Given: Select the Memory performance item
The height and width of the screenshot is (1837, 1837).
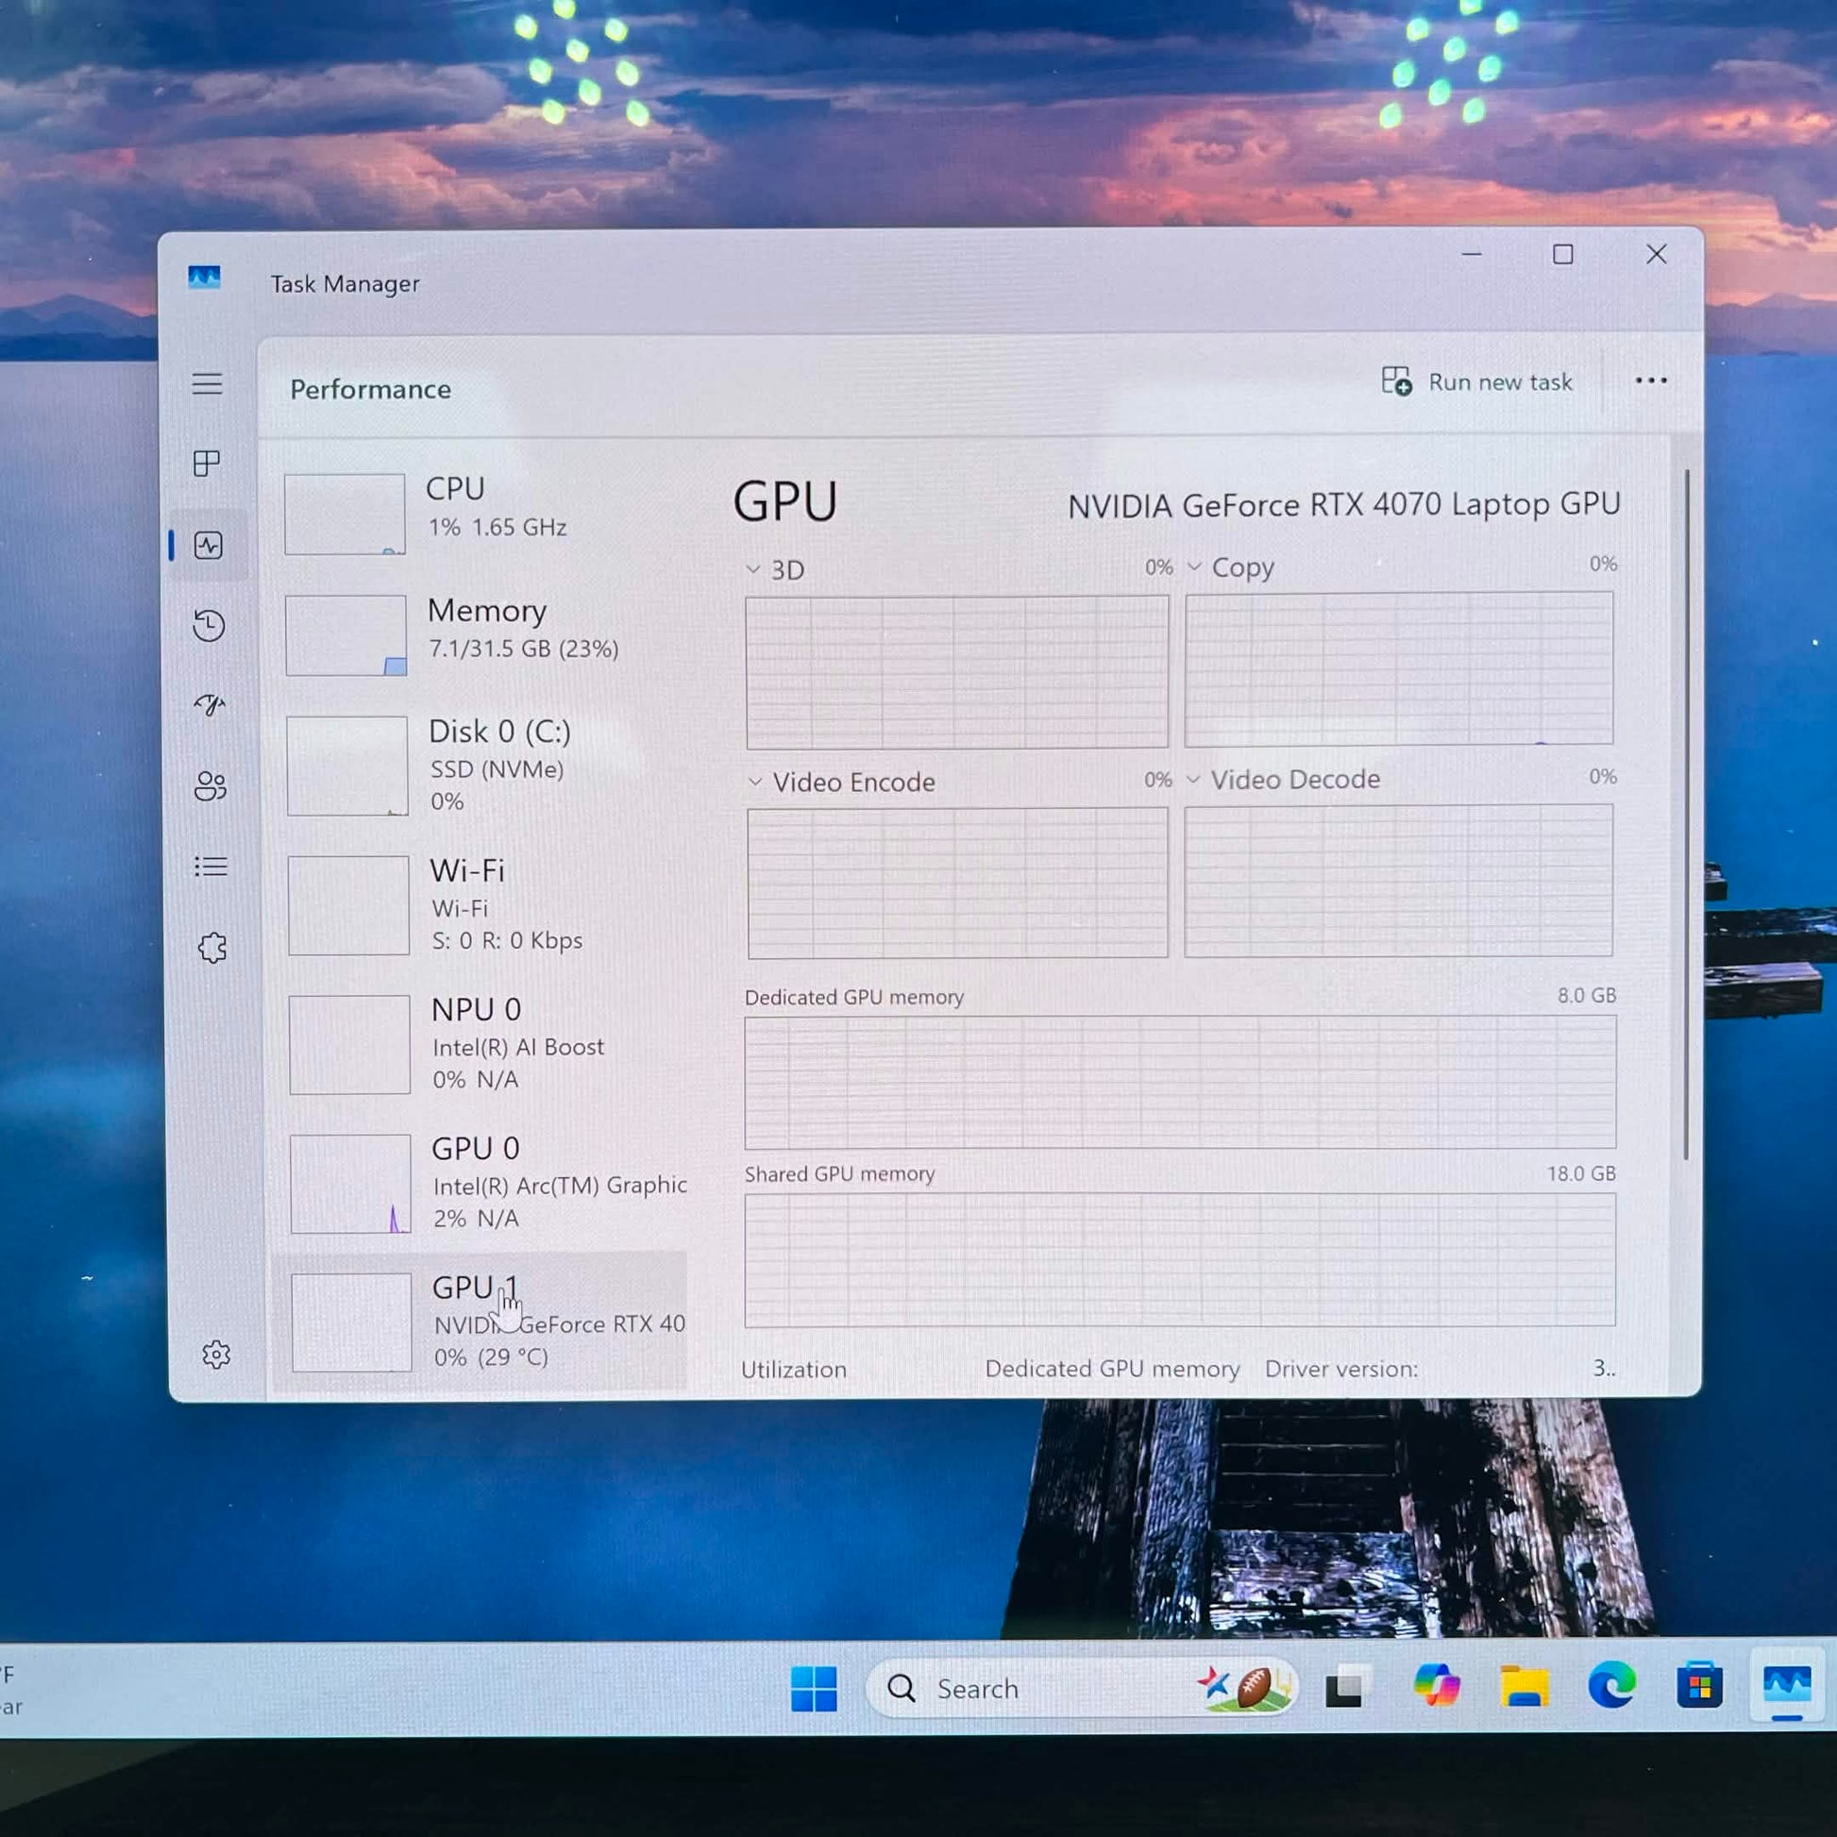Looking at the screenshot, I should 485,633.
